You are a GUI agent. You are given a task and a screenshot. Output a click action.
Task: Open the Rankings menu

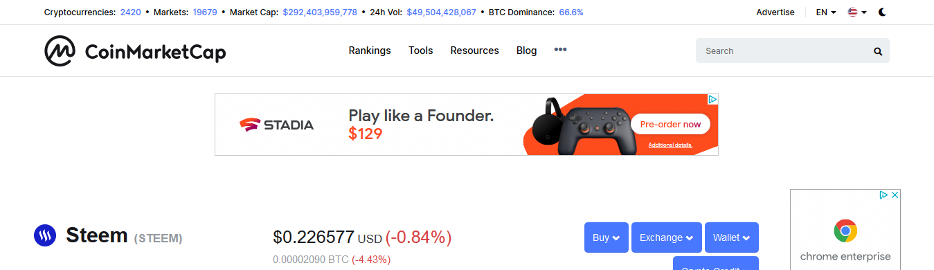point(370,51)
